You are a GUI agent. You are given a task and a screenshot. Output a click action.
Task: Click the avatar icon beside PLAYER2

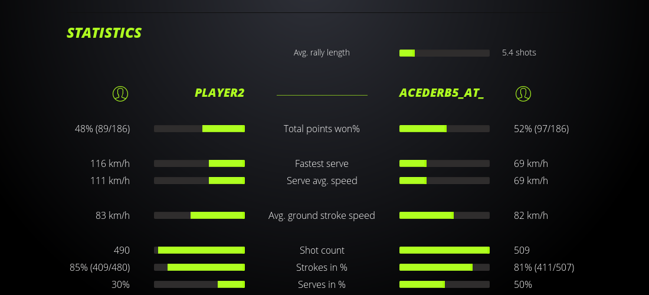pyautogui.click(x=120, y=93)
